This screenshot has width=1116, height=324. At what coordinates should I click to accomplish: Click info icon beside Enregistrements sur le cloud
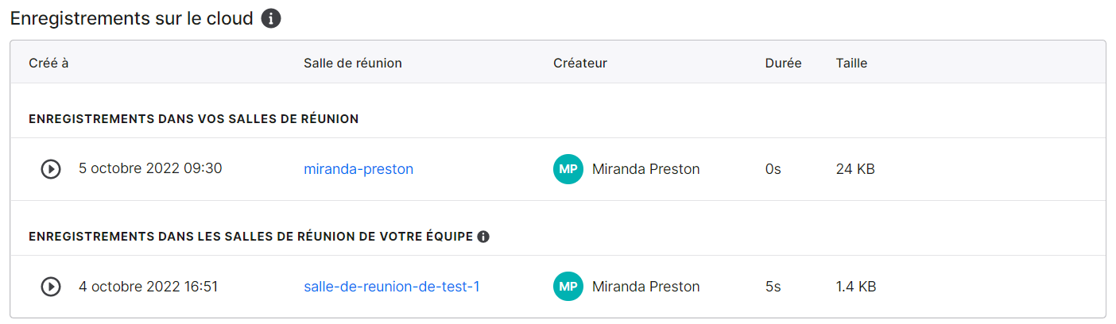coord(271,18)
